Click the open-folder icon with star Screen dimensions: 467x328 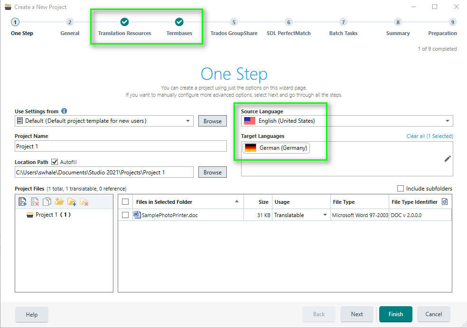tap(59, 202)
